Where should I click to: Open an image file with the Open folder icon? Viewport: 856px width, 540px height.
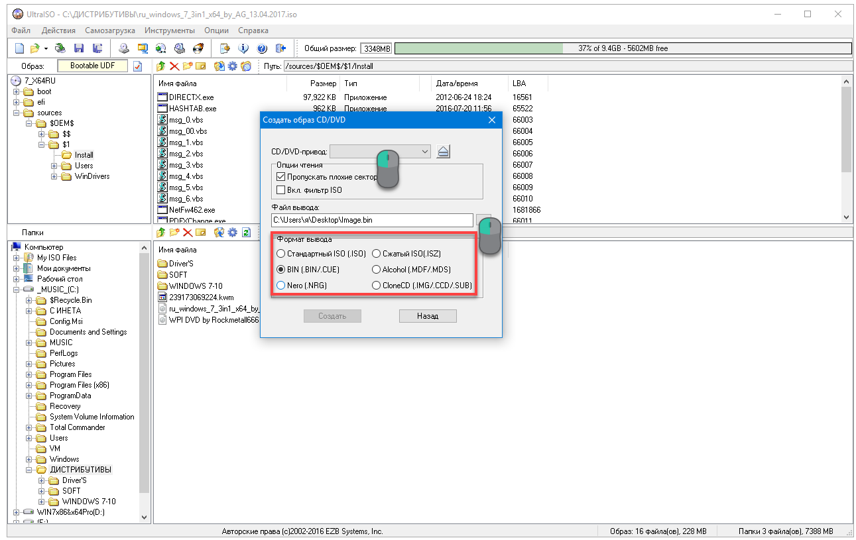[34, 48]
